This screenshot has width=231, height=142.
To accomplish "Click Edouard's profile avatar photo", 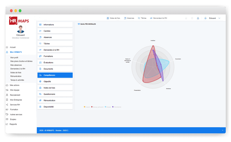I will (20, 30).
